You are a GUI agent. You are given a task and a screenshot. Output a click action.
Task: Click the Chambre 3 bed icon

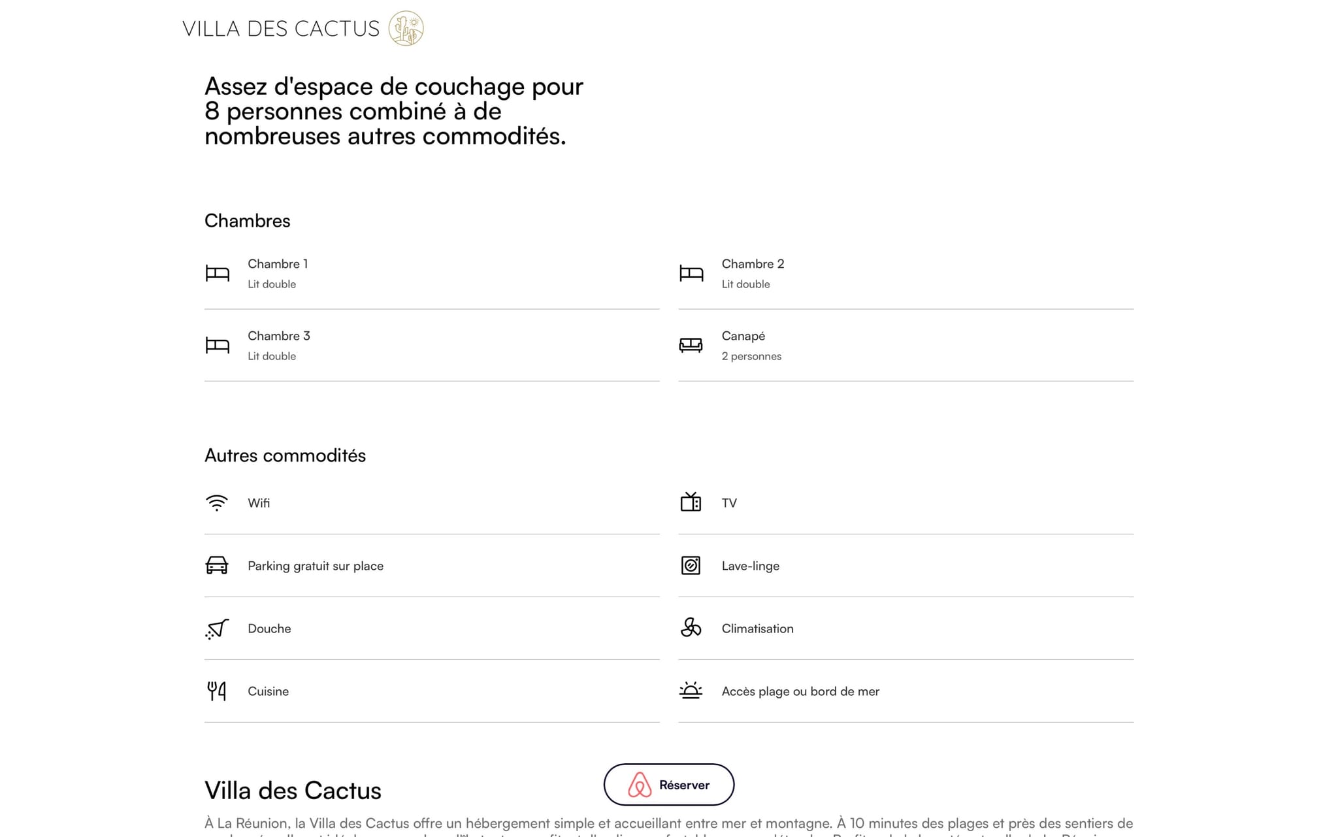point(218,345)
